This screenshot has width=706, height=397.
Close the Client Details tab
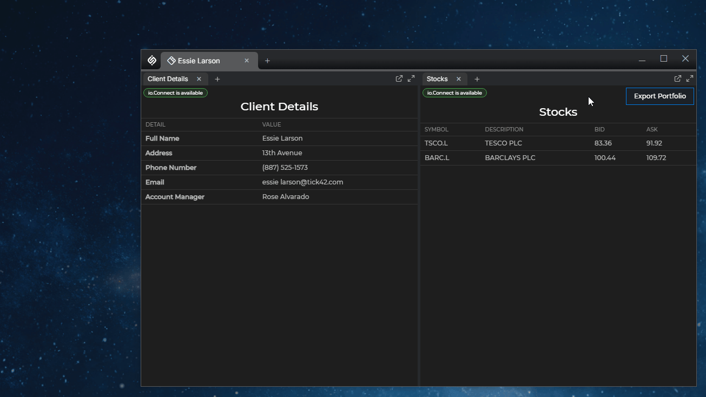[199, 79]
